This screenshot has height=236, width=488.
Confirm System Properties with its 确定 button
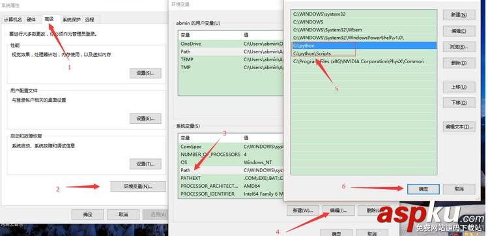click(87, 214)
